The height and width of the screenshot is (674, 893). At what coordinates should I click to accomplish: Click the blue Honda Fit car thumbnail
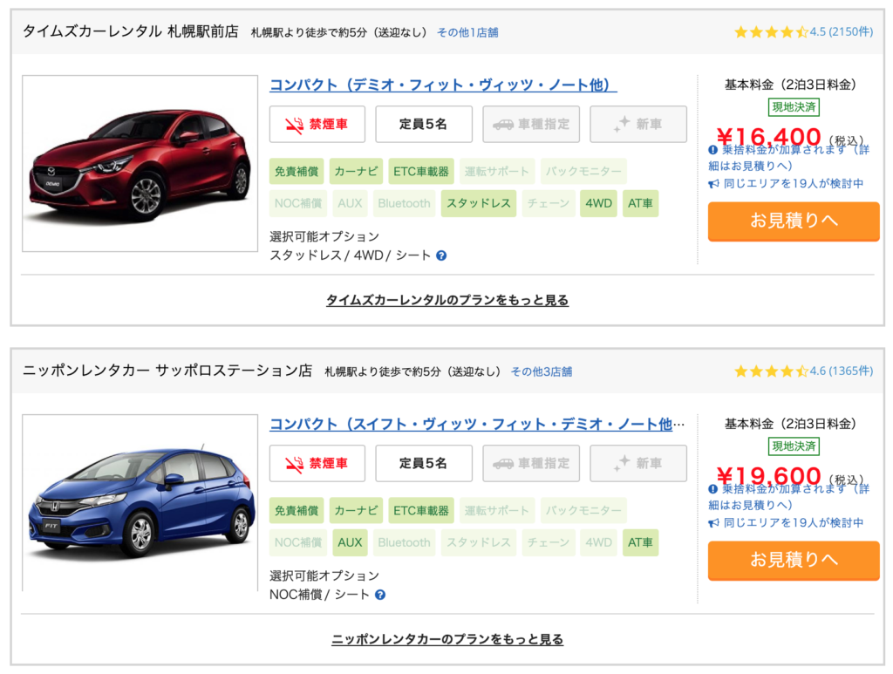point(140,503)
